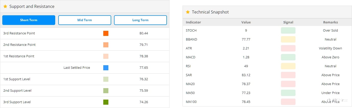Click the red SAR signal indicator
Viewport: 352px width, 108px height.
pyautogui.click(x=288, y=75)
